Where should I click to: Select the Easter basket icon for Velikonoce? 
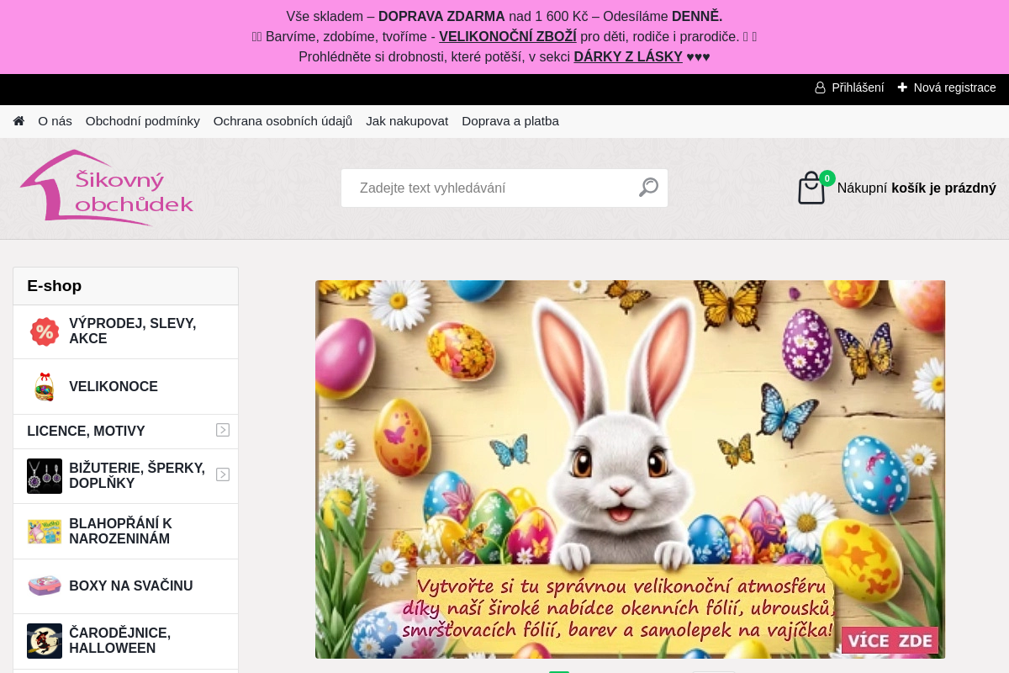45,387
